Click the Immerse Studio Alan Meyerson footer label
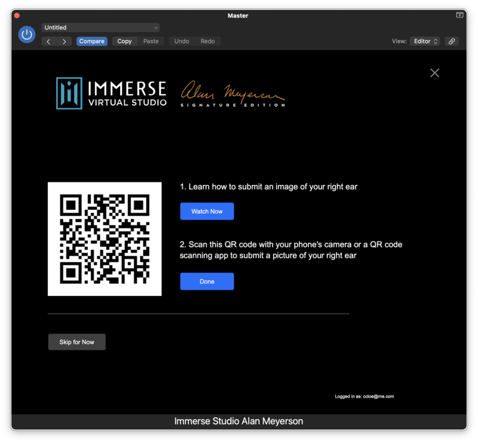 point(238,421)
